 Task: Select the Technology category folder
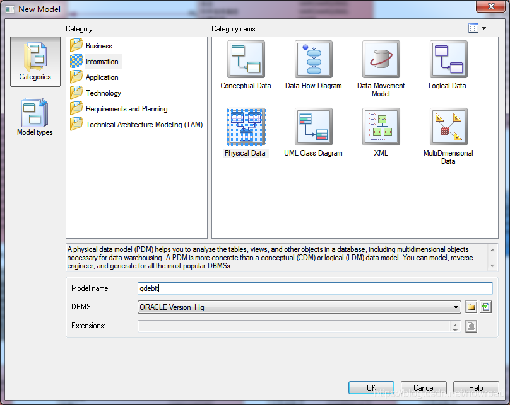tap(96, 93)
